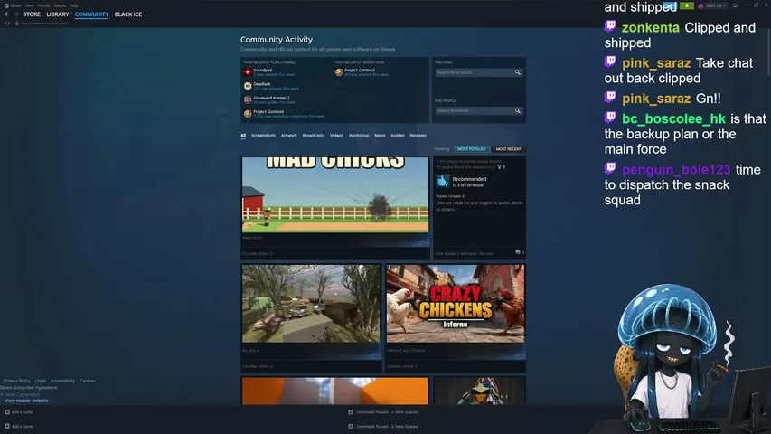Open comments icon on Hellraiser review
This screenshot has width=771, height=434.
[519, 252]
